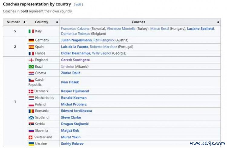Click the Germany flag icon
227x148 pixels.
click(31, 40)
